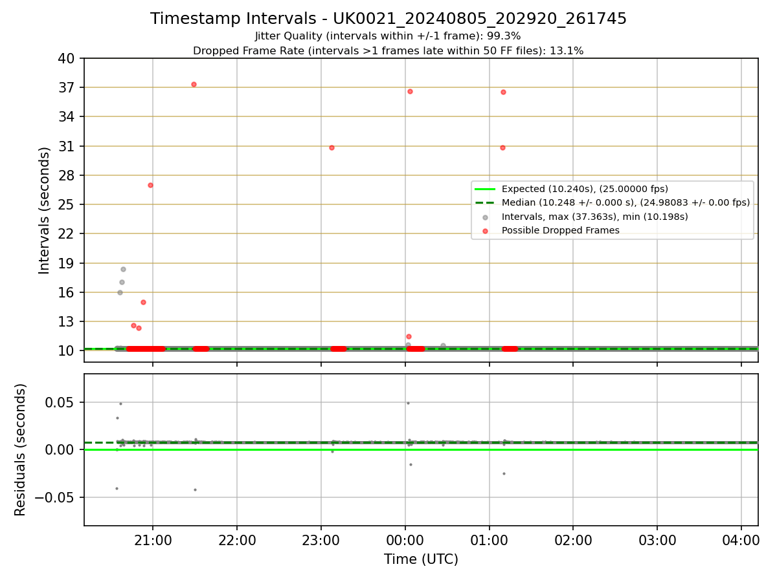Image resolution: width=777 pixels, height=582 pixels.
Task: Select the red point near 11.5 seconds at 00:00
Action: click(x=409, y=336)
